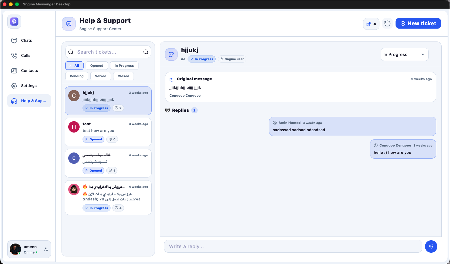450x264 pixels.
Task: Click 'Cengooo Cengooo' under original message
Action: (185, 96)
